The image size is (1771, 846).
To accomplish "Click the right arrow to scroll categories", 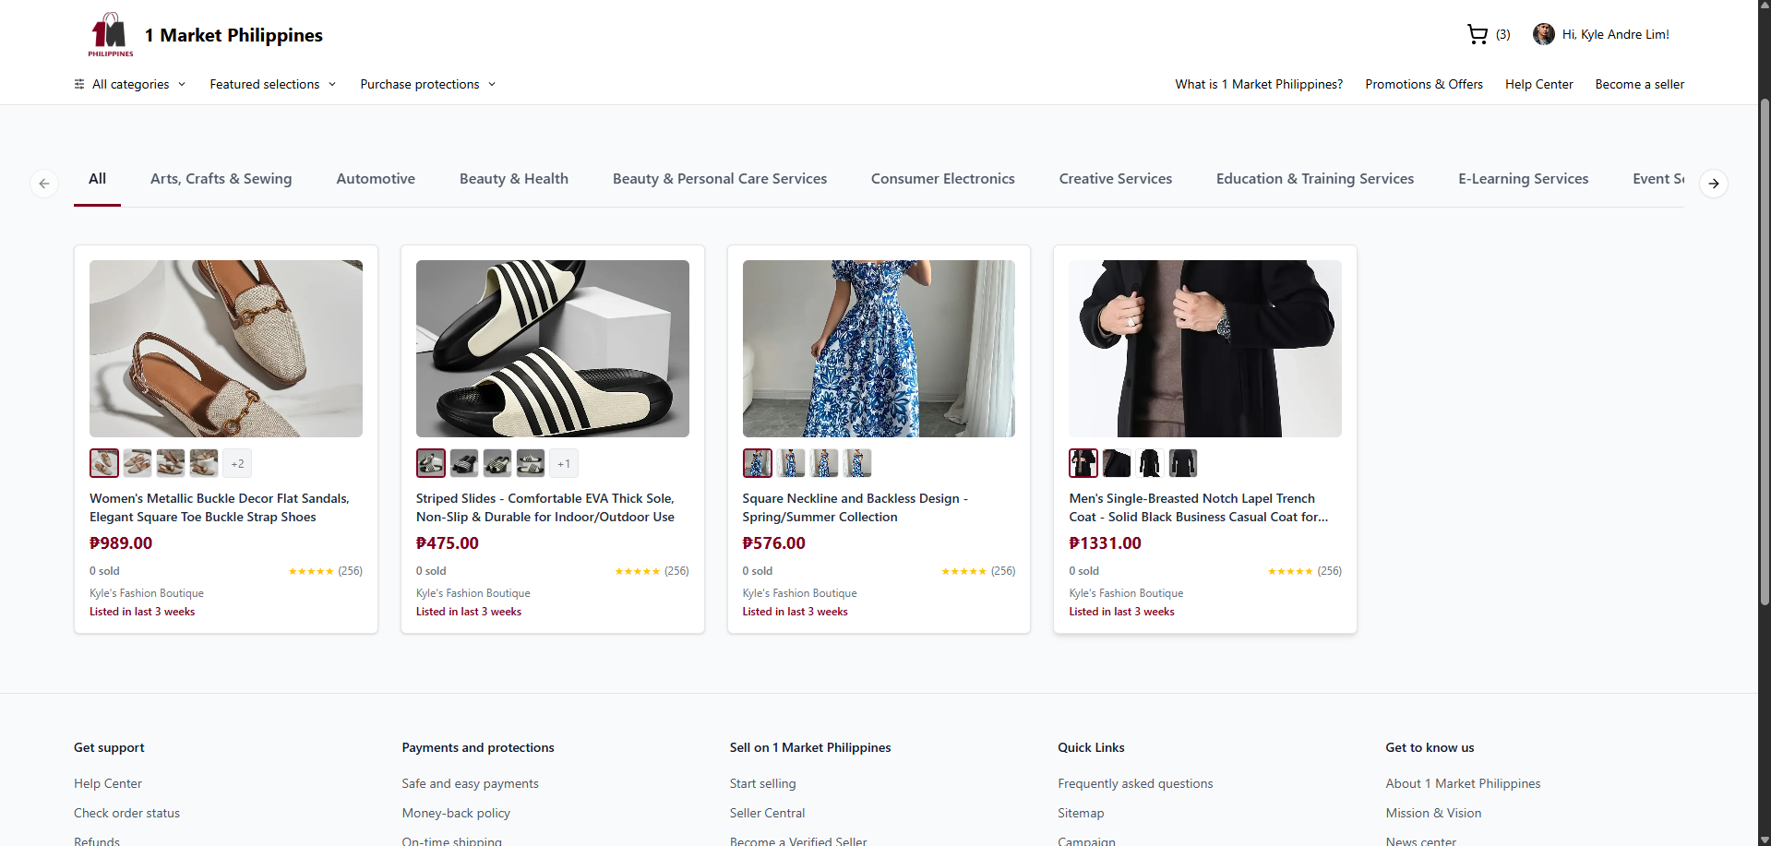I will 1714,183.
